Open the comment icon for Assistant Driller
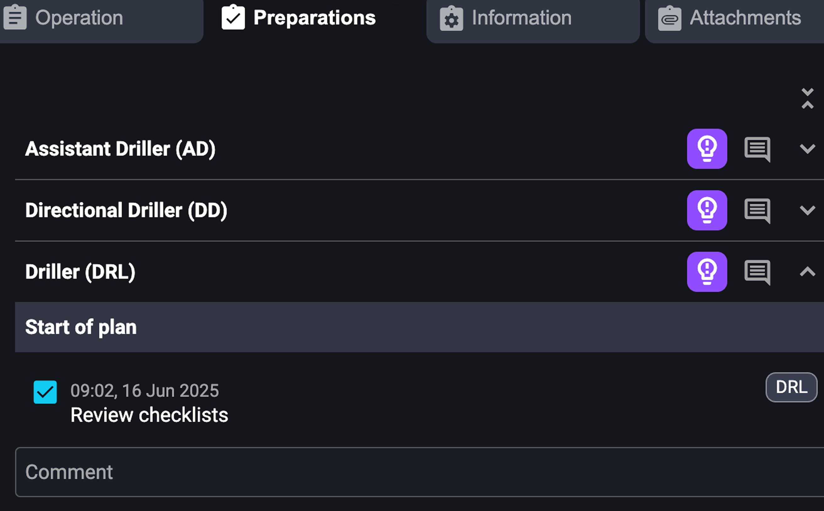Viewport: 824px width, 511px height. [x=757, y=149]
